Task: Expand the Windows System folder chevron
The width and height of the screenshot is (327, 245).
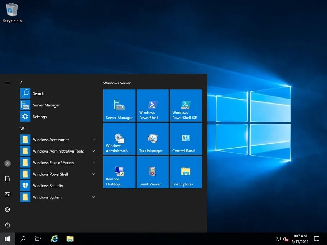Action: pos(94,197)
